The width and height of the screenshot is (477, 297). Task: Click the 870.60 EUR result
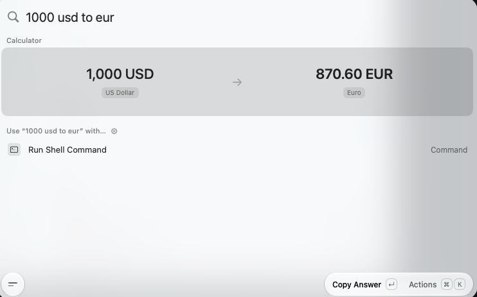354,74
